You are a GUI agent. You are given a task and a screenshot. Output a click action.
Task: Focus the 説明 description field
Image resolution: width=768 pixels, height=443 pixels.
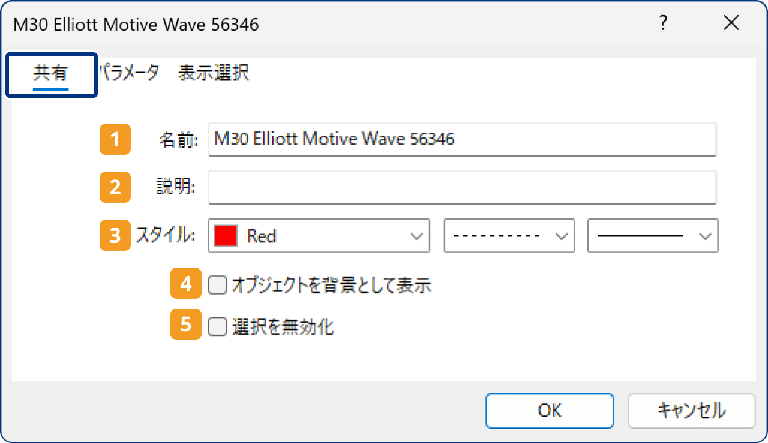(x=462, y=188)
